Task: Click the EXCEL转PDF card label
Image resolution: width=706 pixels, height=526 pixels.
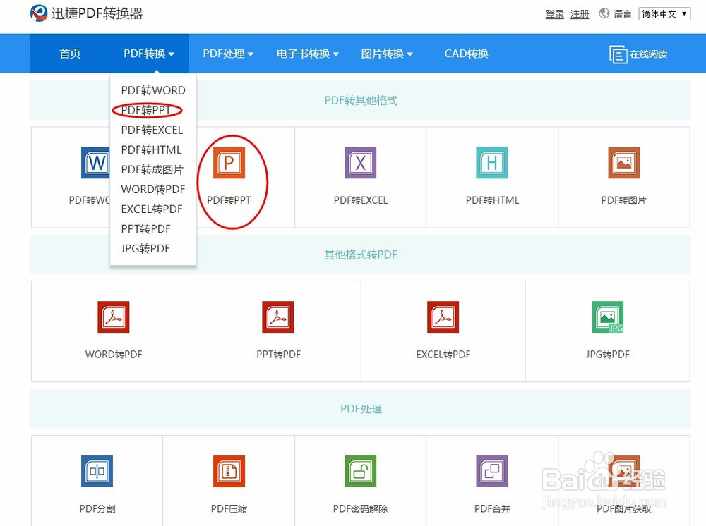Action: 443,354
